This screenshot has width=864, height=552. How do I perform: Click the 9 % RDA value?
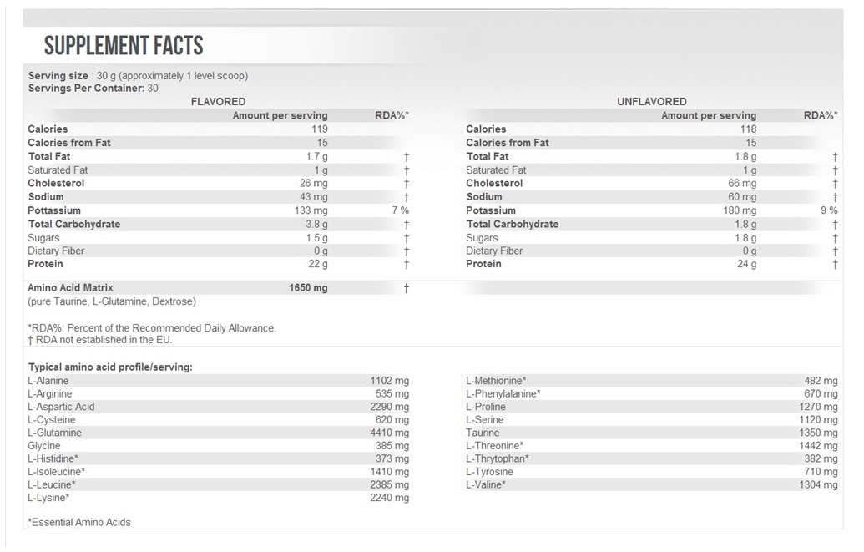coord(829,210)
